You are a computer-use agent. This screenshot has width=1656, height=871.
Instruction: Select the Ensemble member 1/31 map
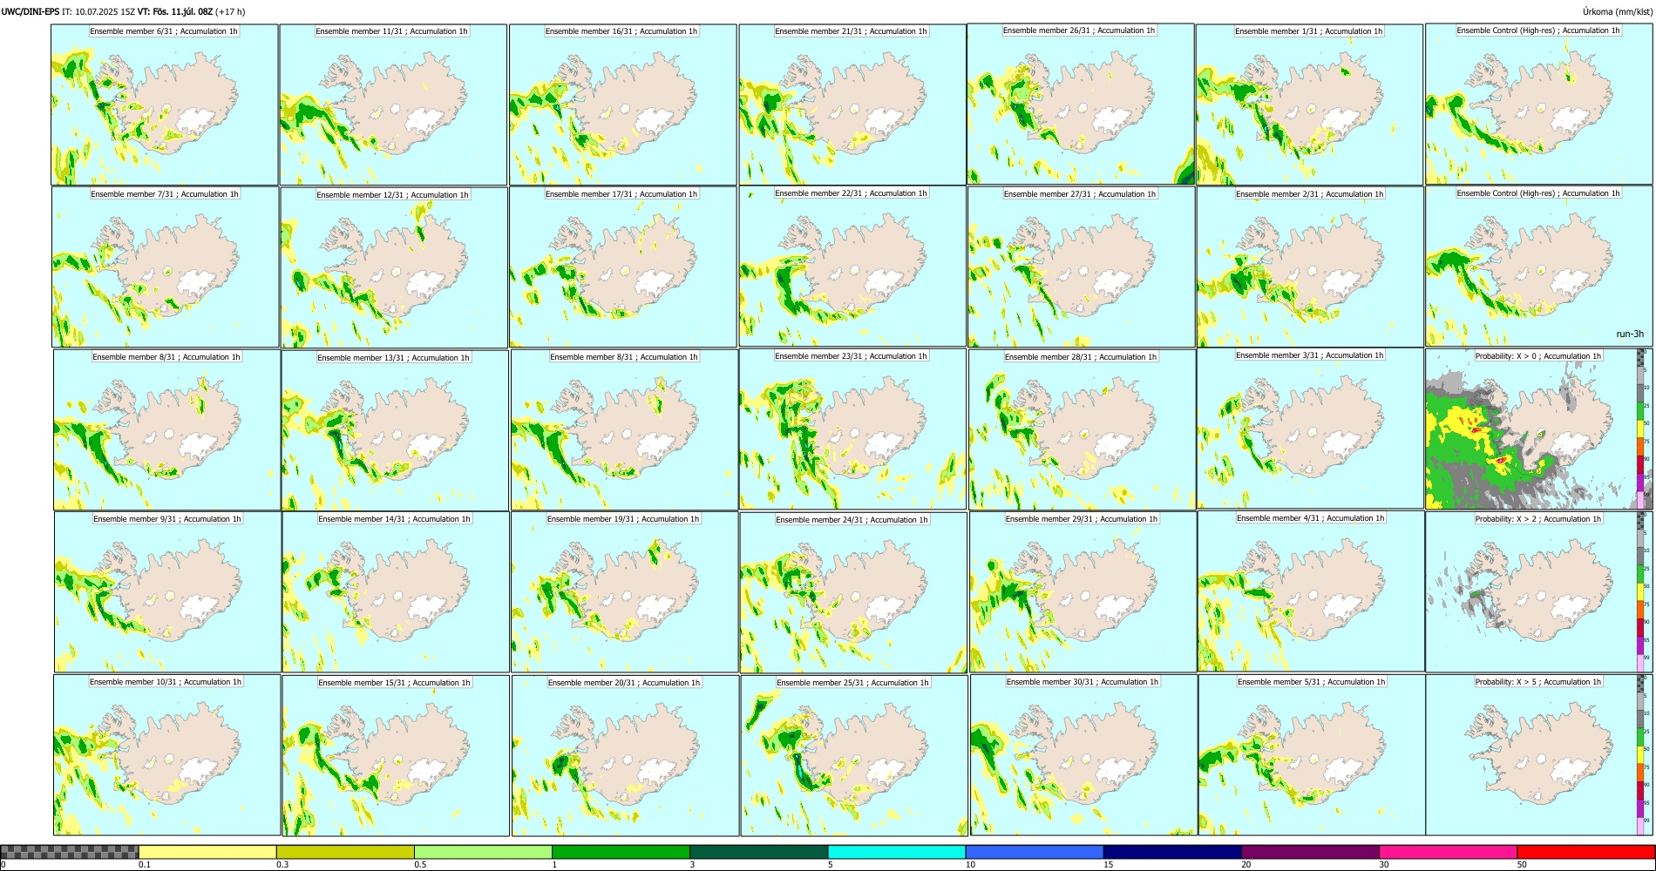point(1309,105)
